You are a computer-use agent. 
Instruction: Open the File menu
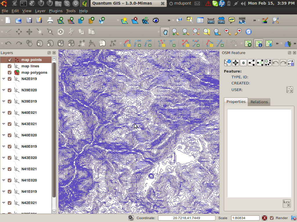click(5, 11)
